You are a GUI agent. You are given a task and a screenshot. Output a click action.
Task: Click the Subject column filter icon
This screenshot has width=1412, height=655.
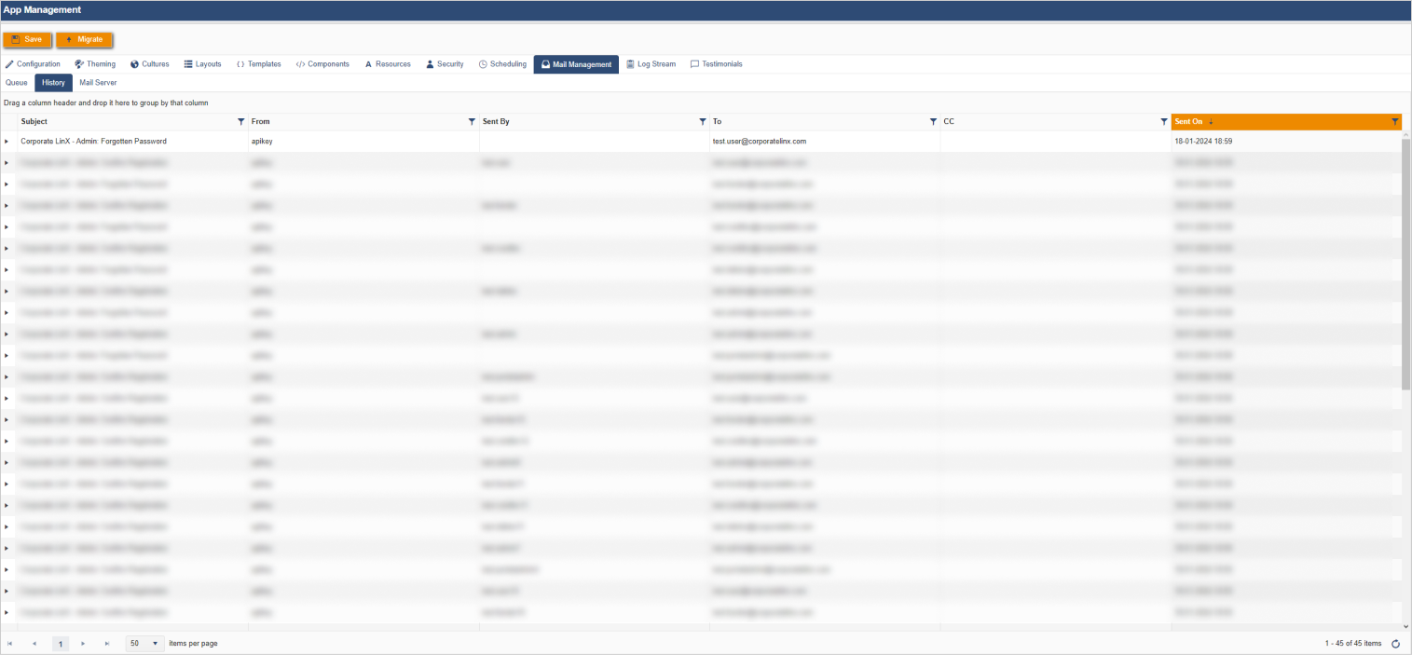[241, 122]
